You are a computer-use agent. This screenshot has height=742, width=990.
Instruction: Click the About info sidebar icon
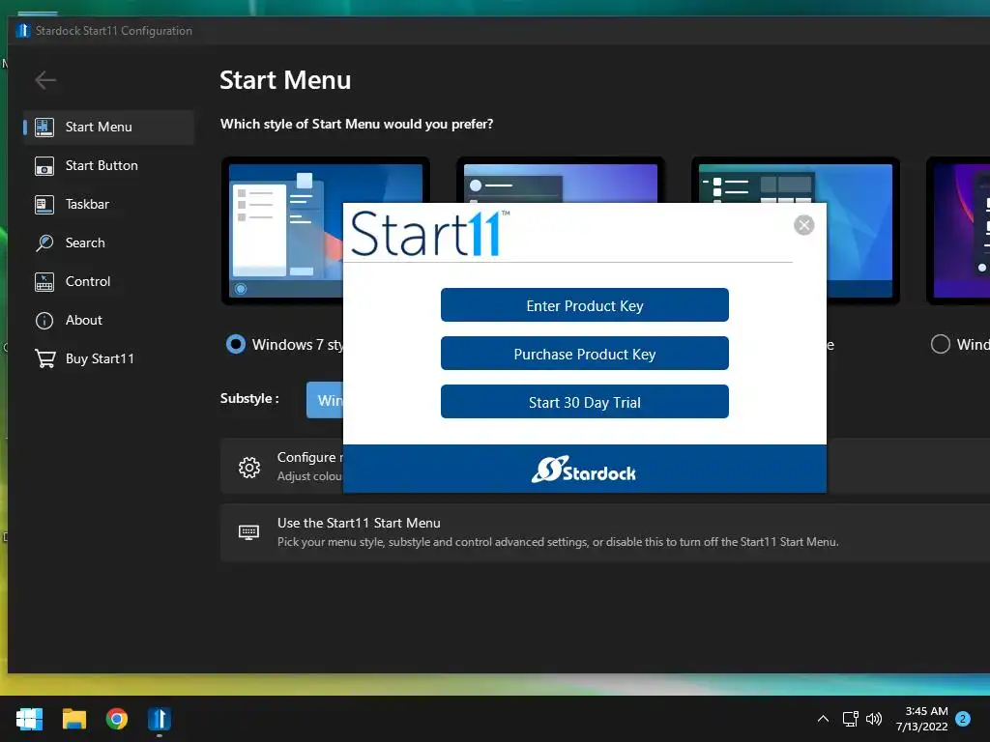point(44,321)
